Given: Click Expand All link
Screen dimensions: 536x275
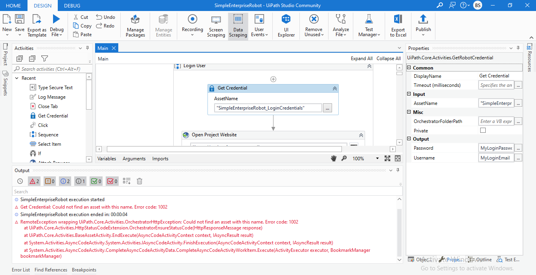Looking at the screenshot, I should tap(362, 59).
